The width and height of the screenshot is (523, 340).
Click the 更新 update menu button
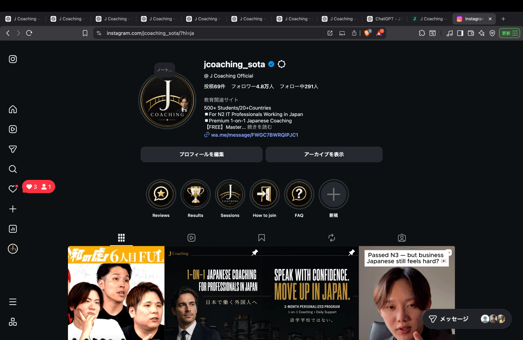509,33
